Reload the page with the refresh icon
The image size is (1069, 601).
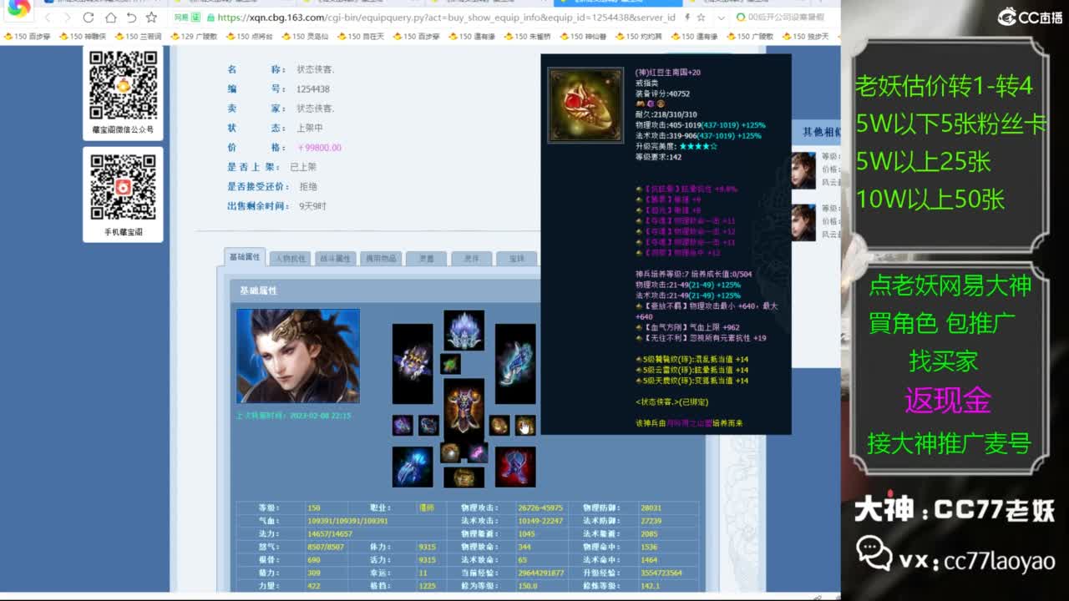tap(89, 18)
